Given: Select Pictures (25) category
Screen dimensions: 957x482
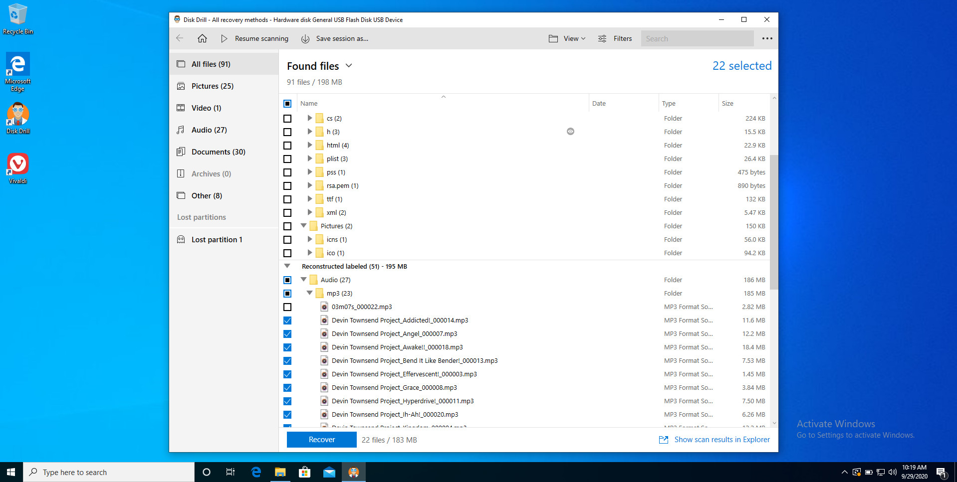Looking at the screenshot, I should (x=224, y=86).
